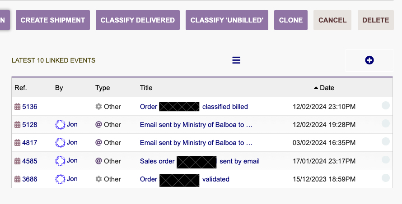Click the gear icon in event 3686 row
402x204 pixels.
coord(98,179)
